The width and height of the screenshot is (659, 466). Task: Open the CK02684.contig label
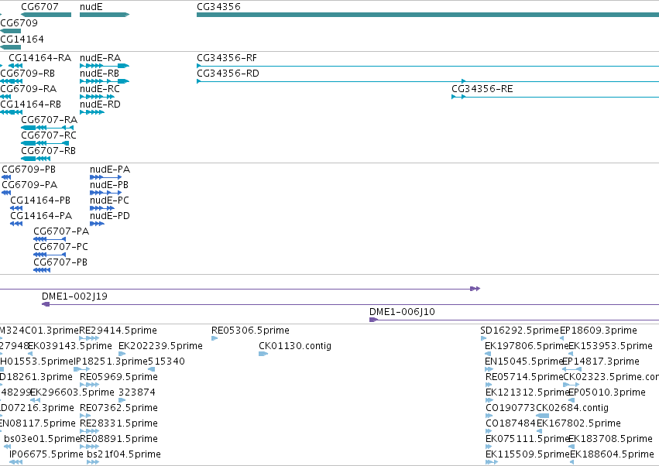[x=572, y=408]
